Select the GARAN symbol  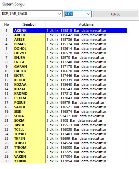21,67
